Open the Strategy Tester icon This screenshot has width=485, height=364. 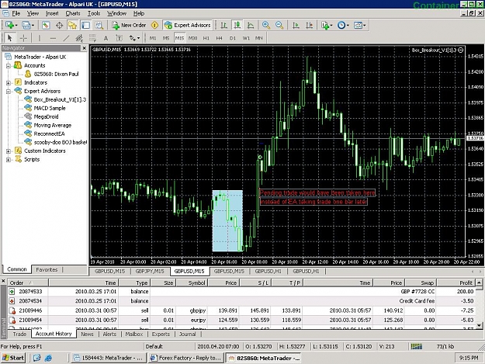(99, 26)
